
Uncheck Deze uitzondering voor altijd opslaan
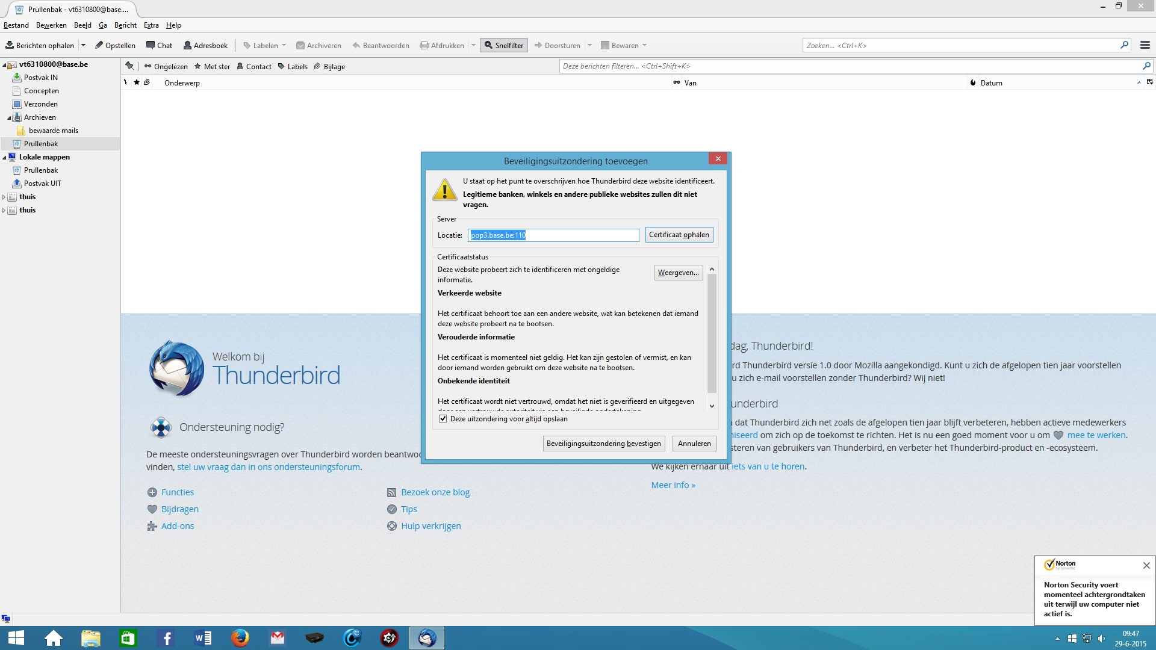[443, 419]
